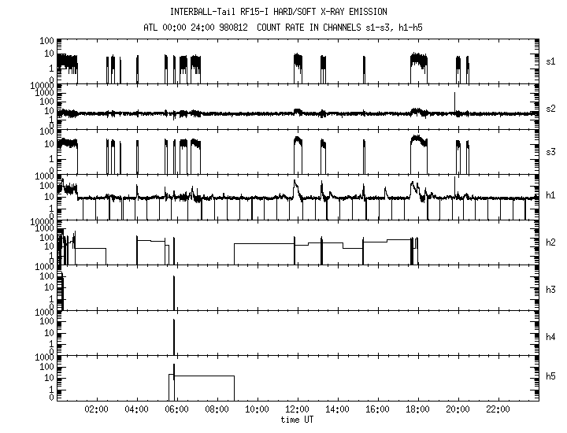Select the h4 channel label

(x=552, y=336)
